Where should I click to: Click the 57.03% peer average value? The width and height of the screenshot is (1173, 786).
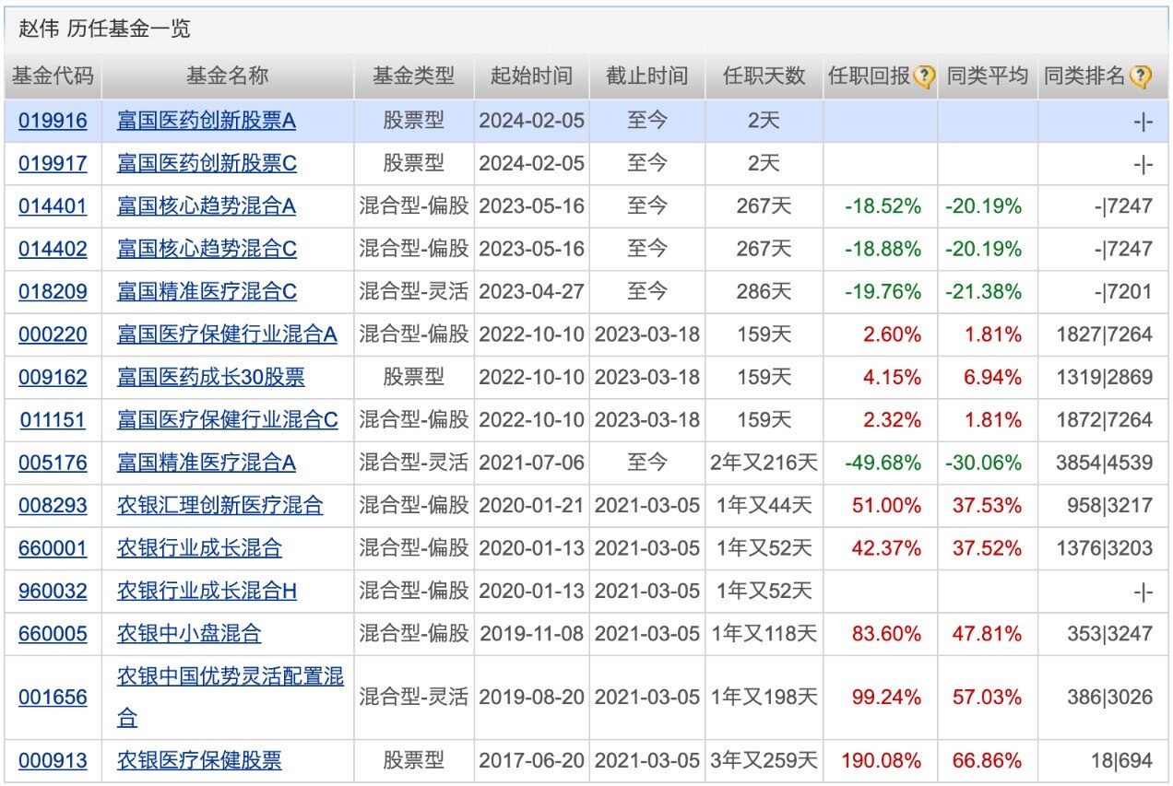coord(987,698)
